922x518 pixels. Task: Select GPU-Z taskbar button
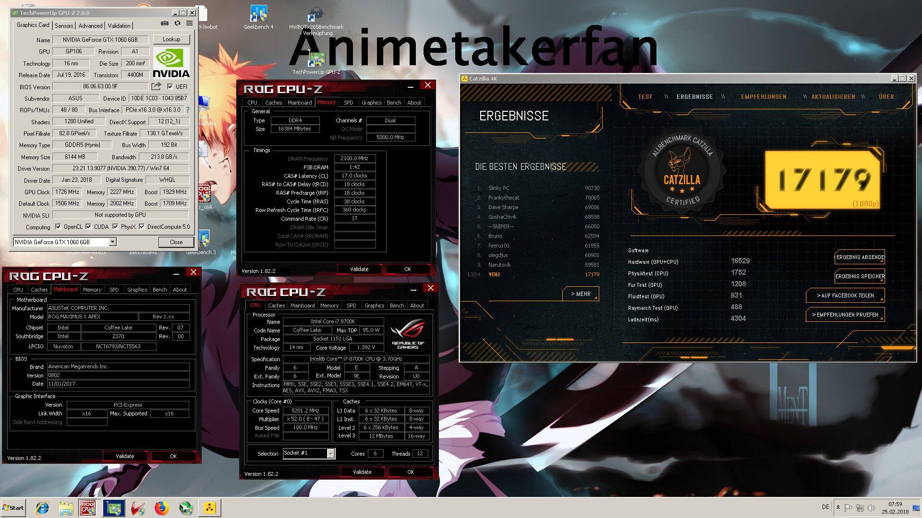114,508
